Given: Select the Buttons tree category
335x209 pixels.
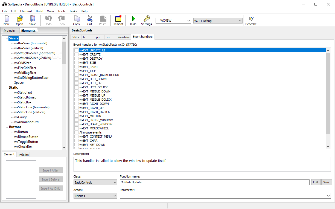Looking at the screenshot, I should [15, 127].
